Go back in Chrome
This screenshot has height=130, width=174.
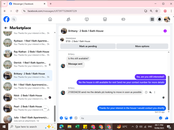pos(5,11)
